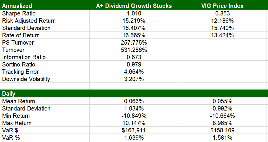Select the Downside Volatility label cell
The image size is (268, 142).
pos(26,79)
